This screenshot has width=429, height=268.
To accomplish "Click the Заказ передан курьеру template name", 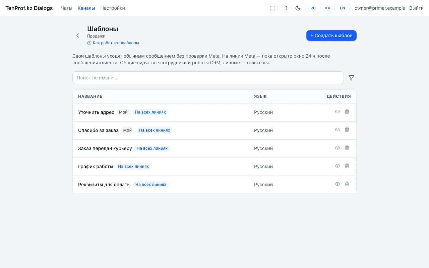I will click(105, 148).
